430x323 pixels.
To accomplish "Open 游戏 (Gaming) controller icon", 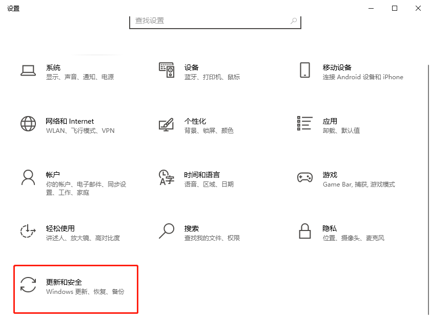I will [305, 177].
